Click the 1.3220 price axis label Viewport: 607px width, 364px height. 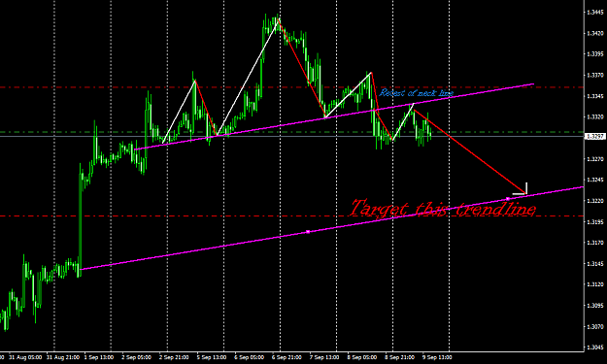[x=595, y=201]
